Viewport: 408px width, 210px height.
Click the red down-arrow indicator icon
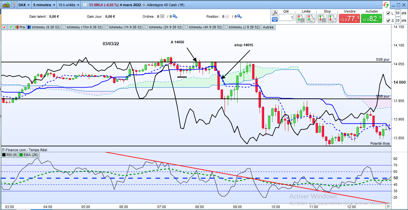tap(5, 27)
